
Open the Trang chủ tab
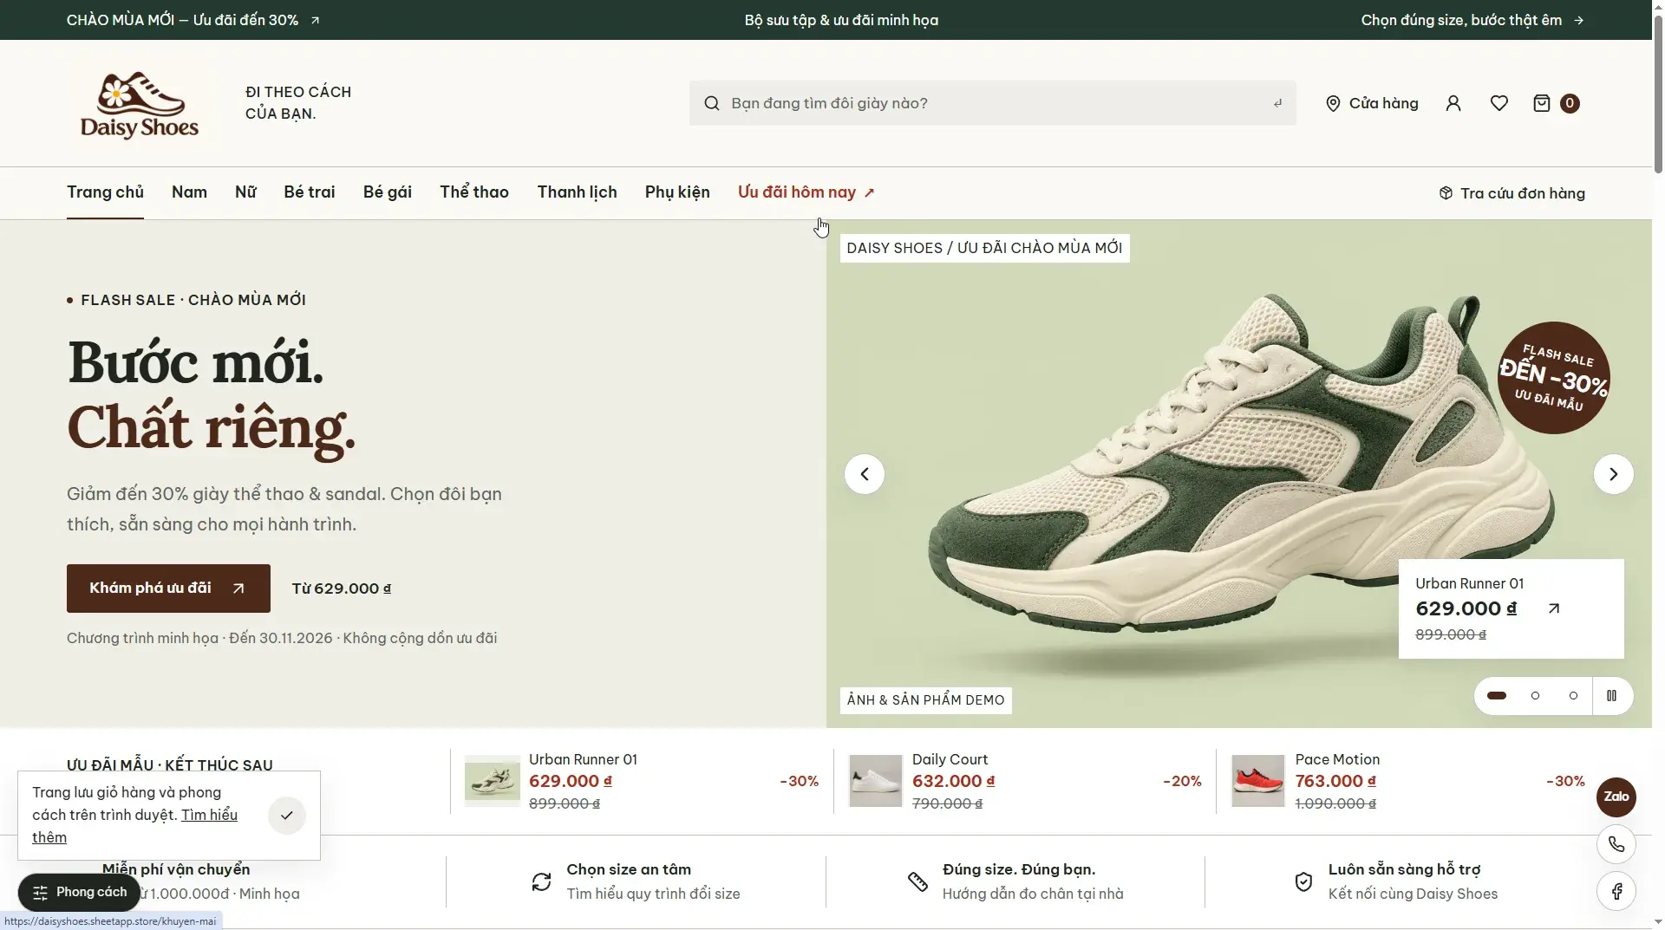click(x=105, y=192)
